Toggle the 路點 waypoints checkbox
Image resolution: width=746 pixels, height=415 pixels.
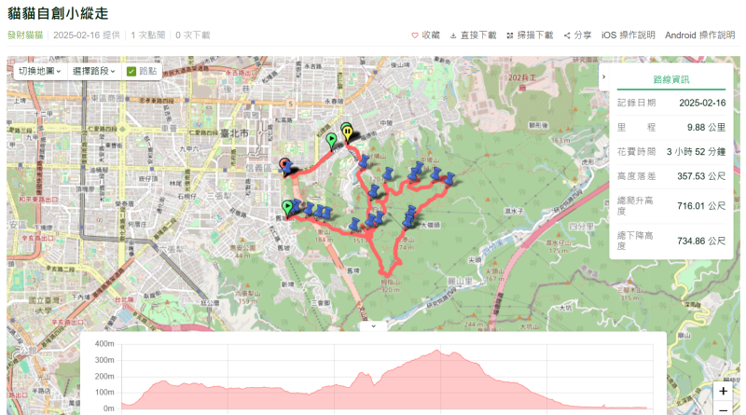(131, 72)
